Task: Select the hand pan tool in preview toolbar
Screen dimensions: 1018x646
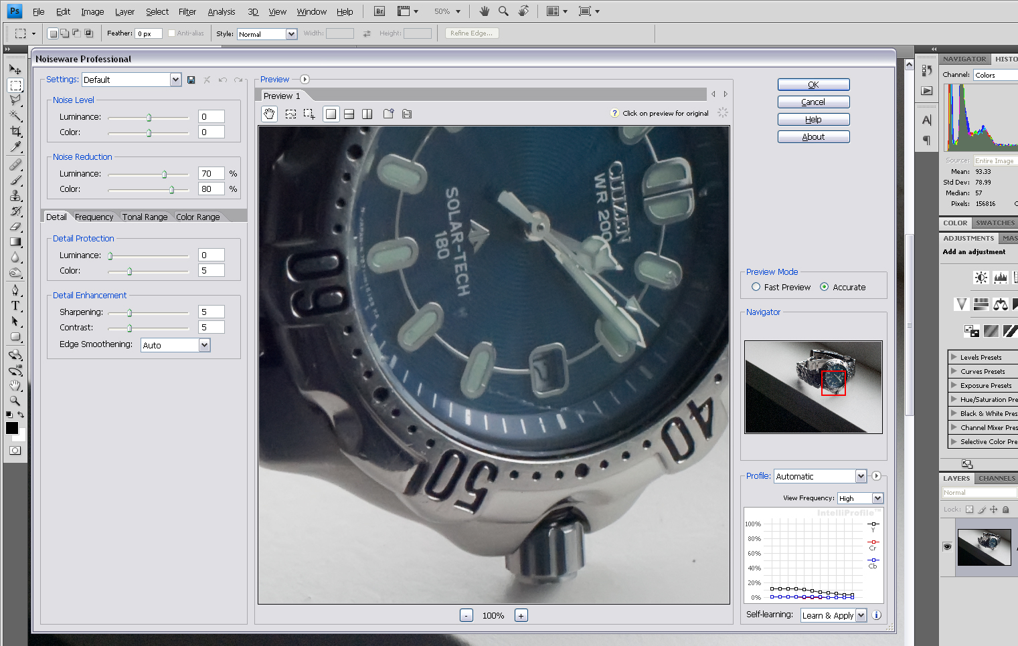Action: pos(269,114)
